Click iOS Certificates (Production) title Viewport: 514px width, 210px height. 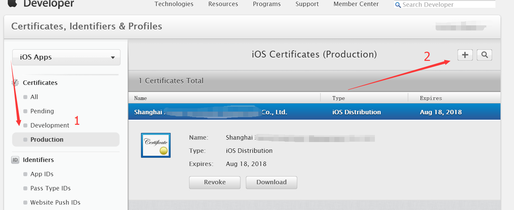coord(314,54)
